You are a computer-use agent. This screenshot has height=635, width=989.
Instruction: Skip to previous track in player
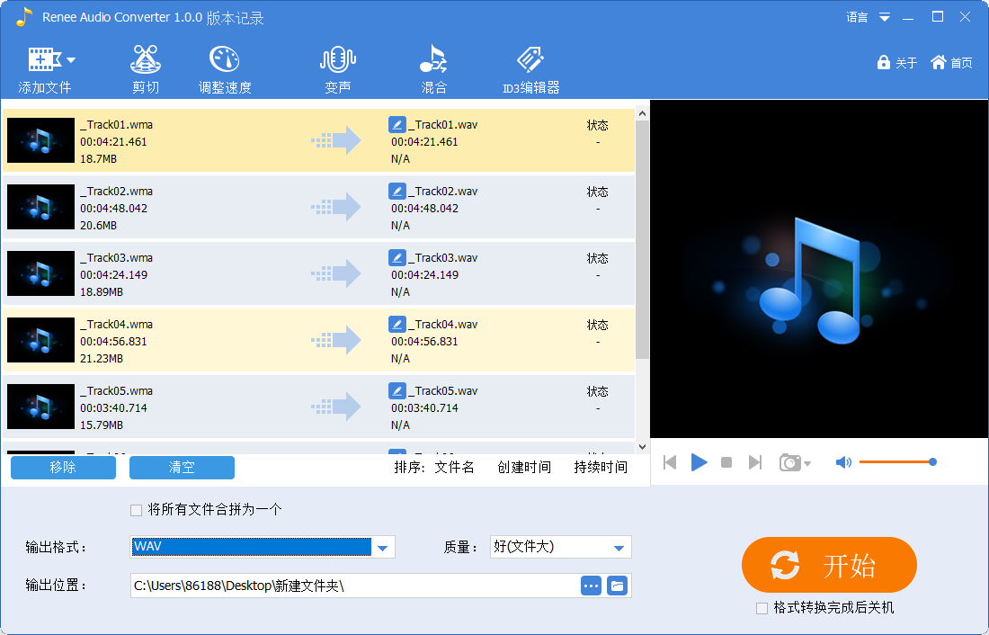[x=670, y=462]
